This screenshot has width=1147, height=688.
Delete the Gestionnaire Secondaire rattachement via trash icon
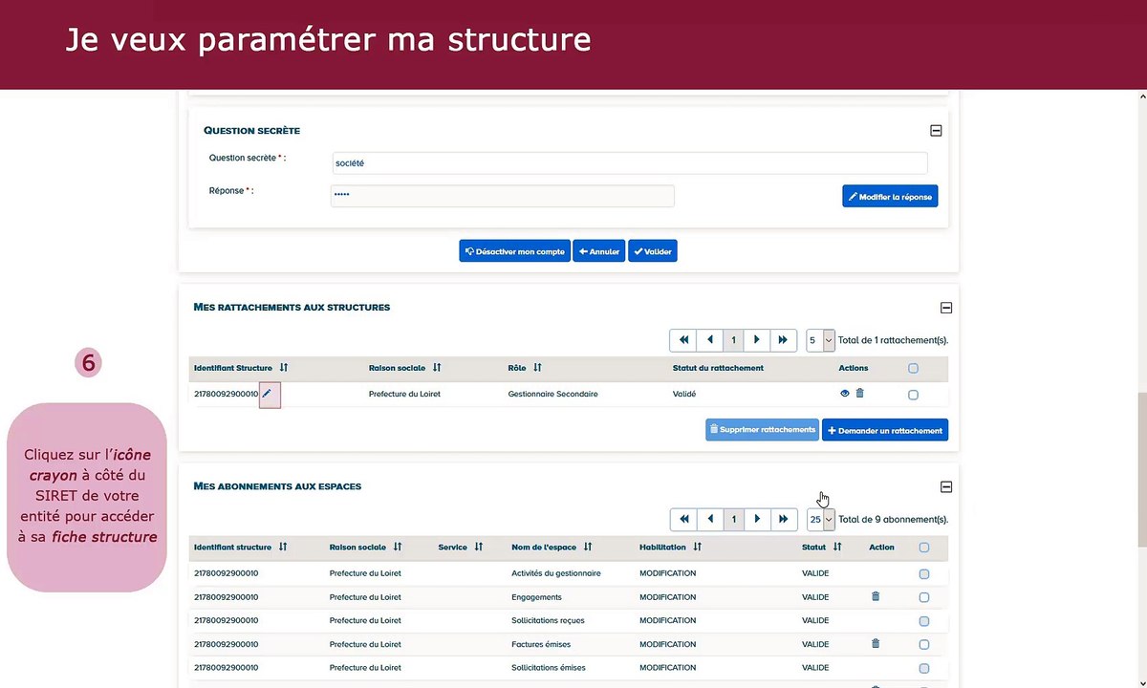click(x=859, y=393)
